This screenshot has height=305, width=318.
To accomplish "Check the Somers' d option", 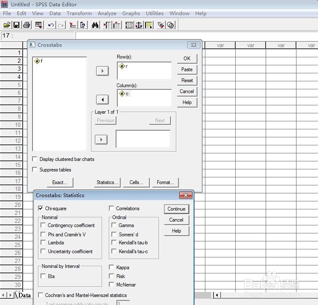I will (114, 234).
